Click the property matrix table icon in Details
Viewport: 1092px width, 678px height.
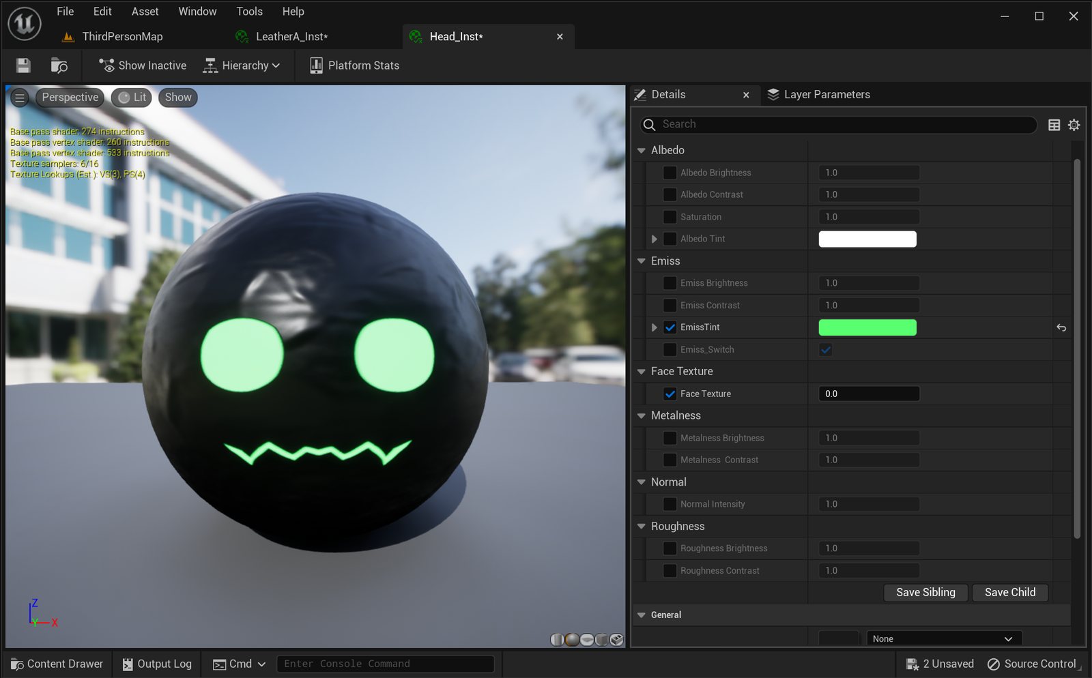point(1054,125)
